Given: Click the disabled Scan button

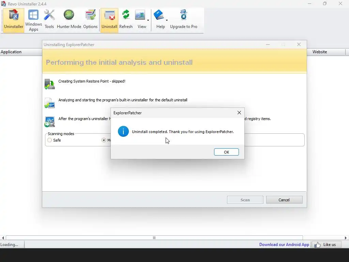Looking at the screenshot, I should [x=245, y=200].
